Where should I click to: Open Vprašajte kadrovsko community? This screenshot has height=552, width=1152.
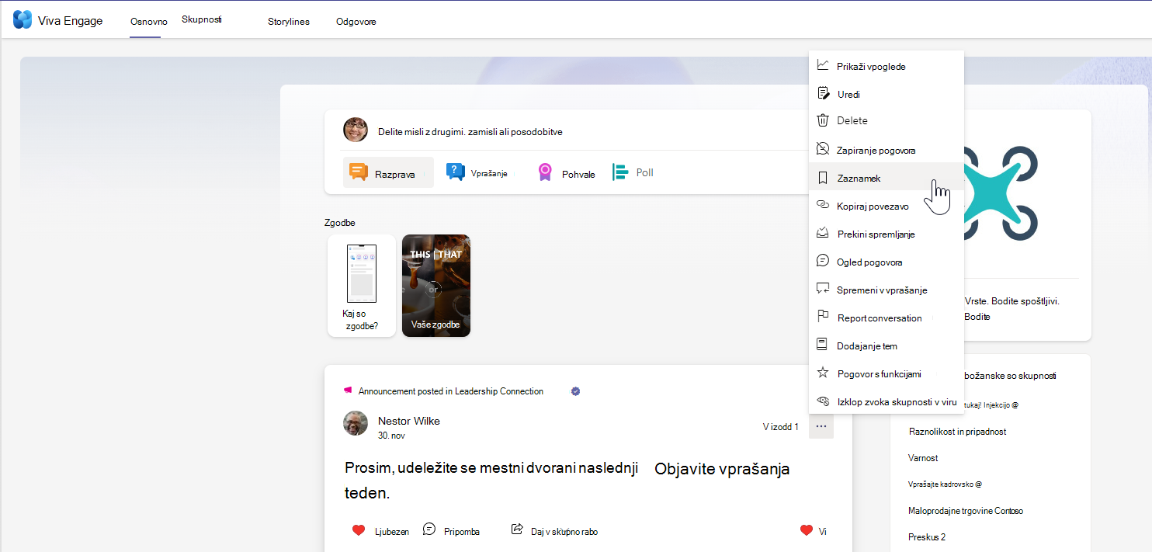pyautogui.click(x=945, y=484)
